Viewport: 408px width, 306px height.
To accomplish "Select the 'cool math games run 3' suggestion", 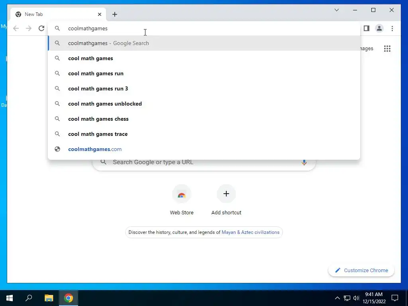I will (x=204, y=88).
